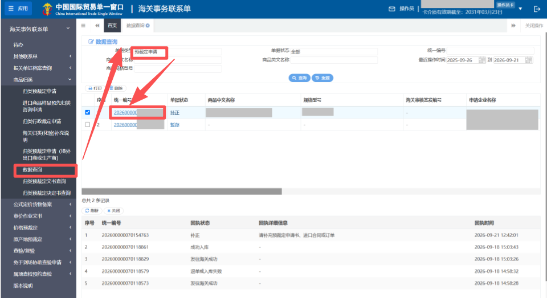Open the user account dropdown arrow

(x=520, y=9)
